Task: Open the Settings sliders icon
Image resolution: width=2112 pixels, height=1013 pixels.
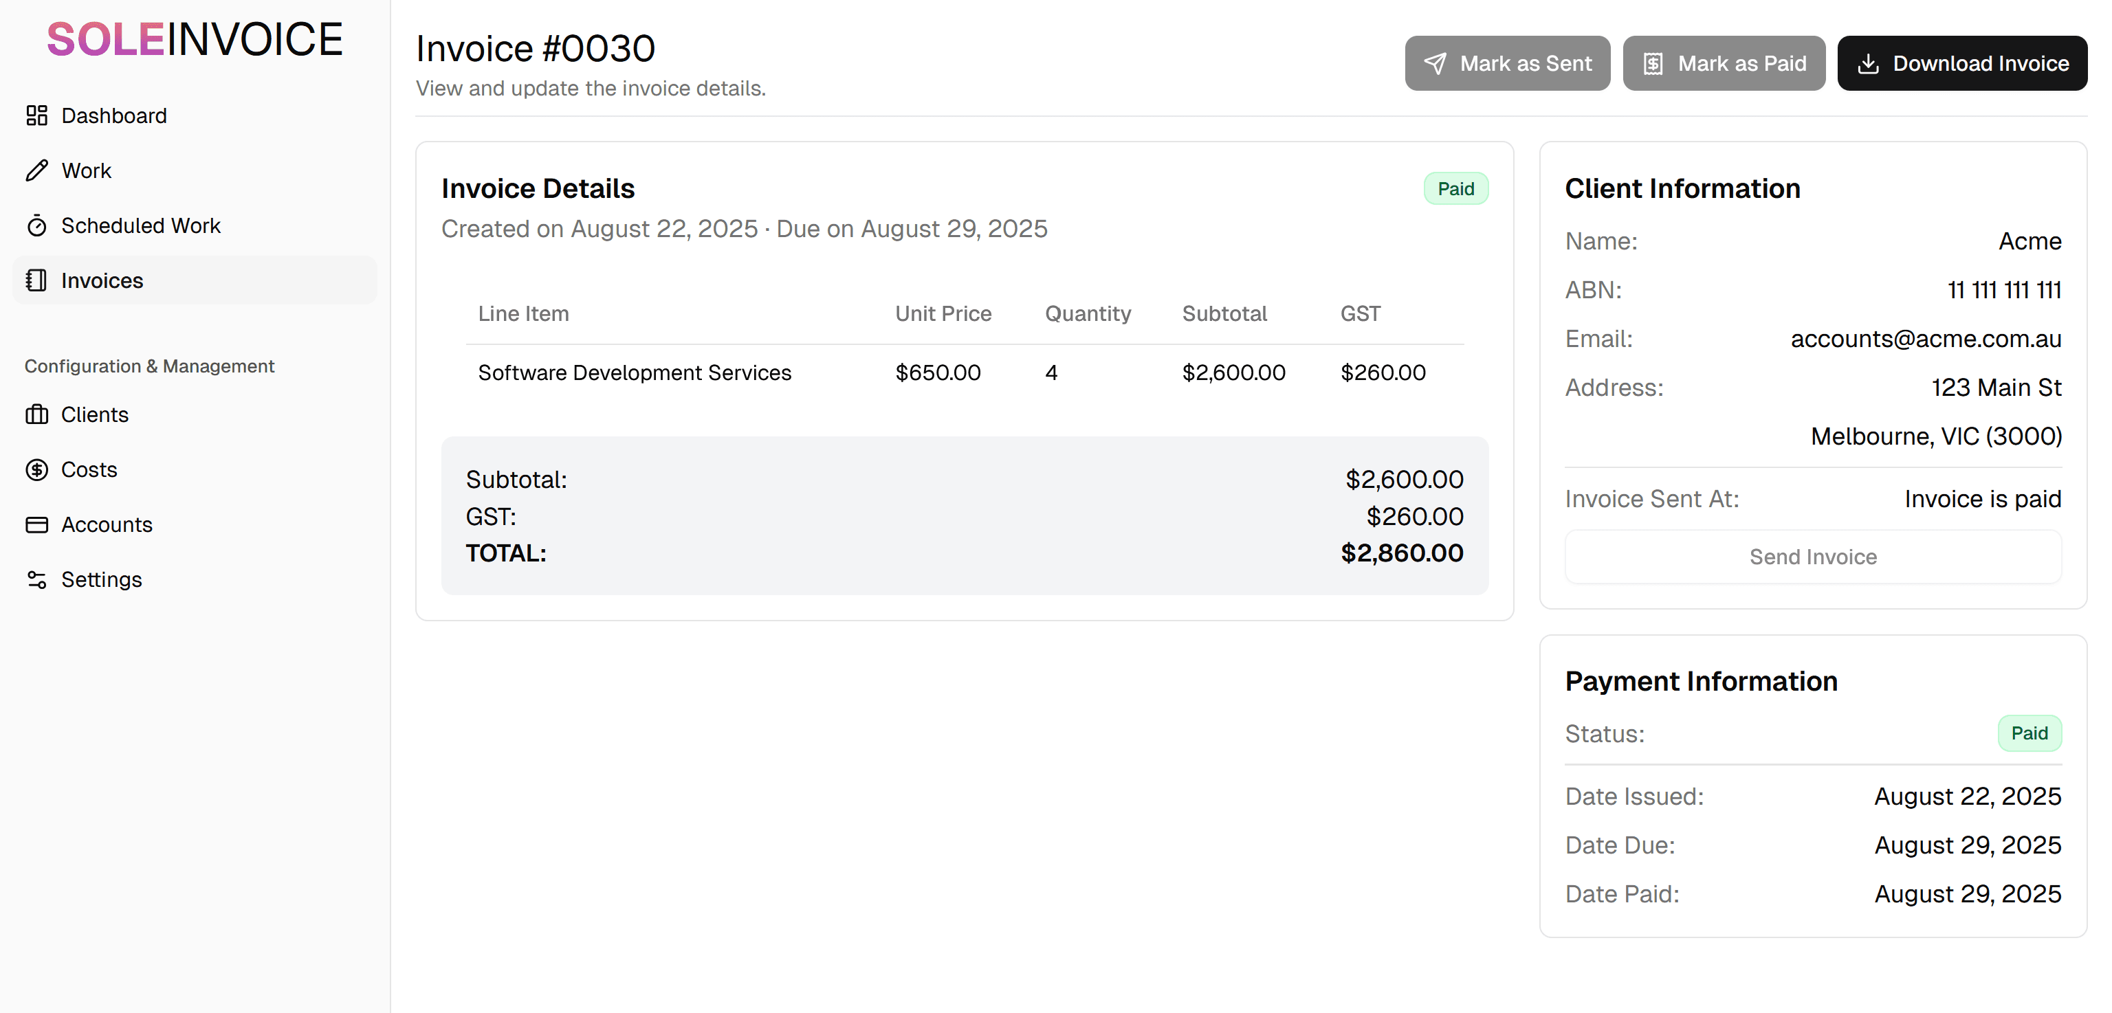Action: point(37,579)
